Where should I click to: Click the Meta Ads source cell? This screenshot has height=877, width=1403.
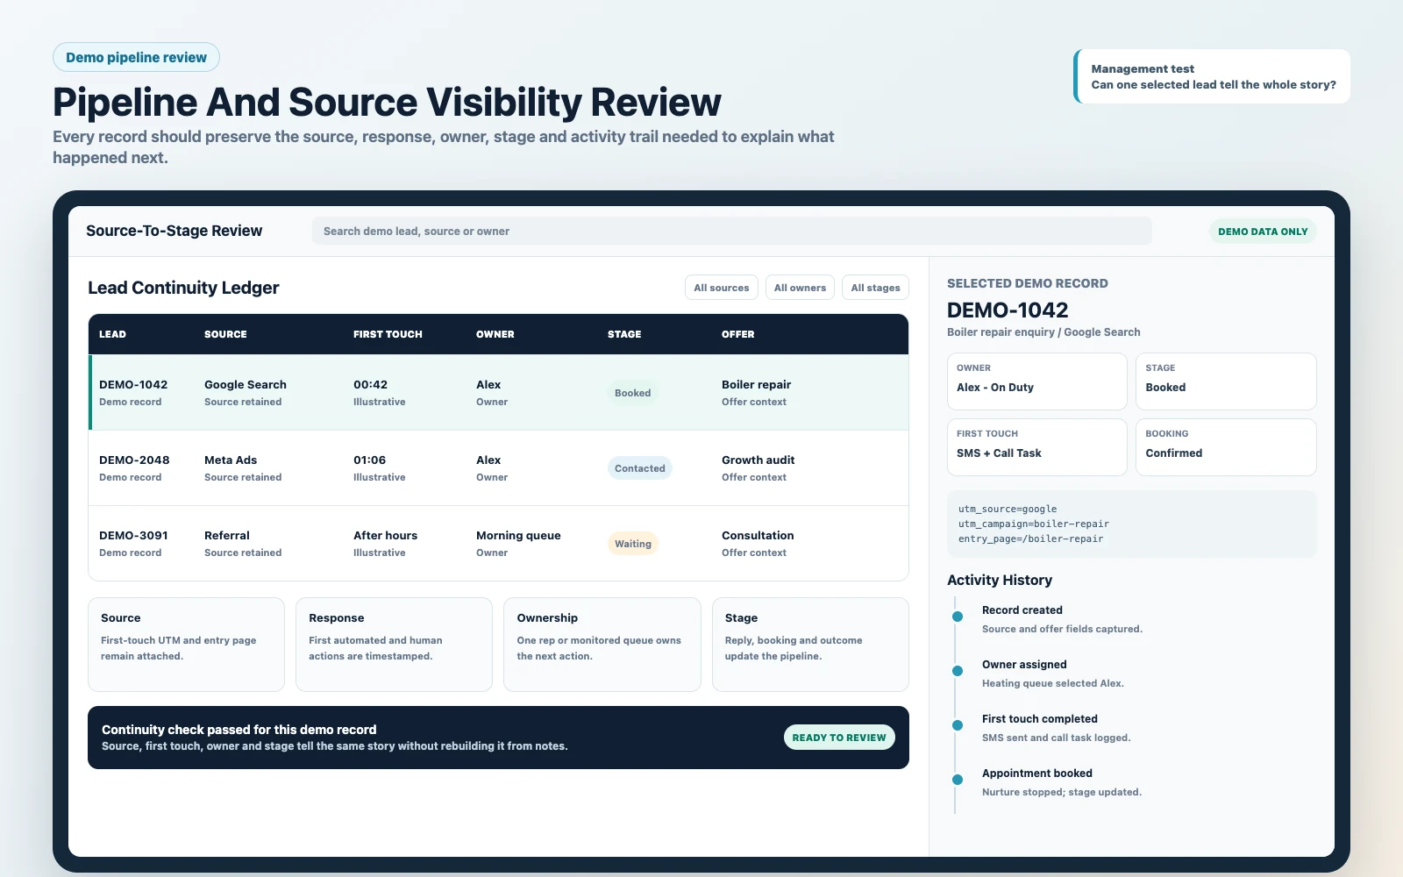click(243, 467)
